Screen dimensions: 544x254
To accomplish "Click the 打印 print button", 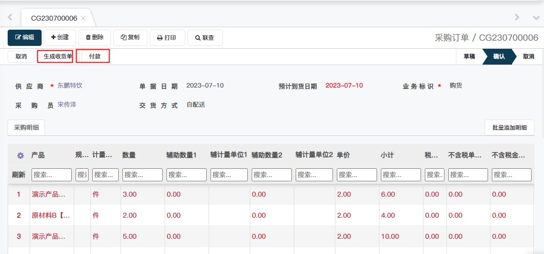I will [x=167, y=38].
